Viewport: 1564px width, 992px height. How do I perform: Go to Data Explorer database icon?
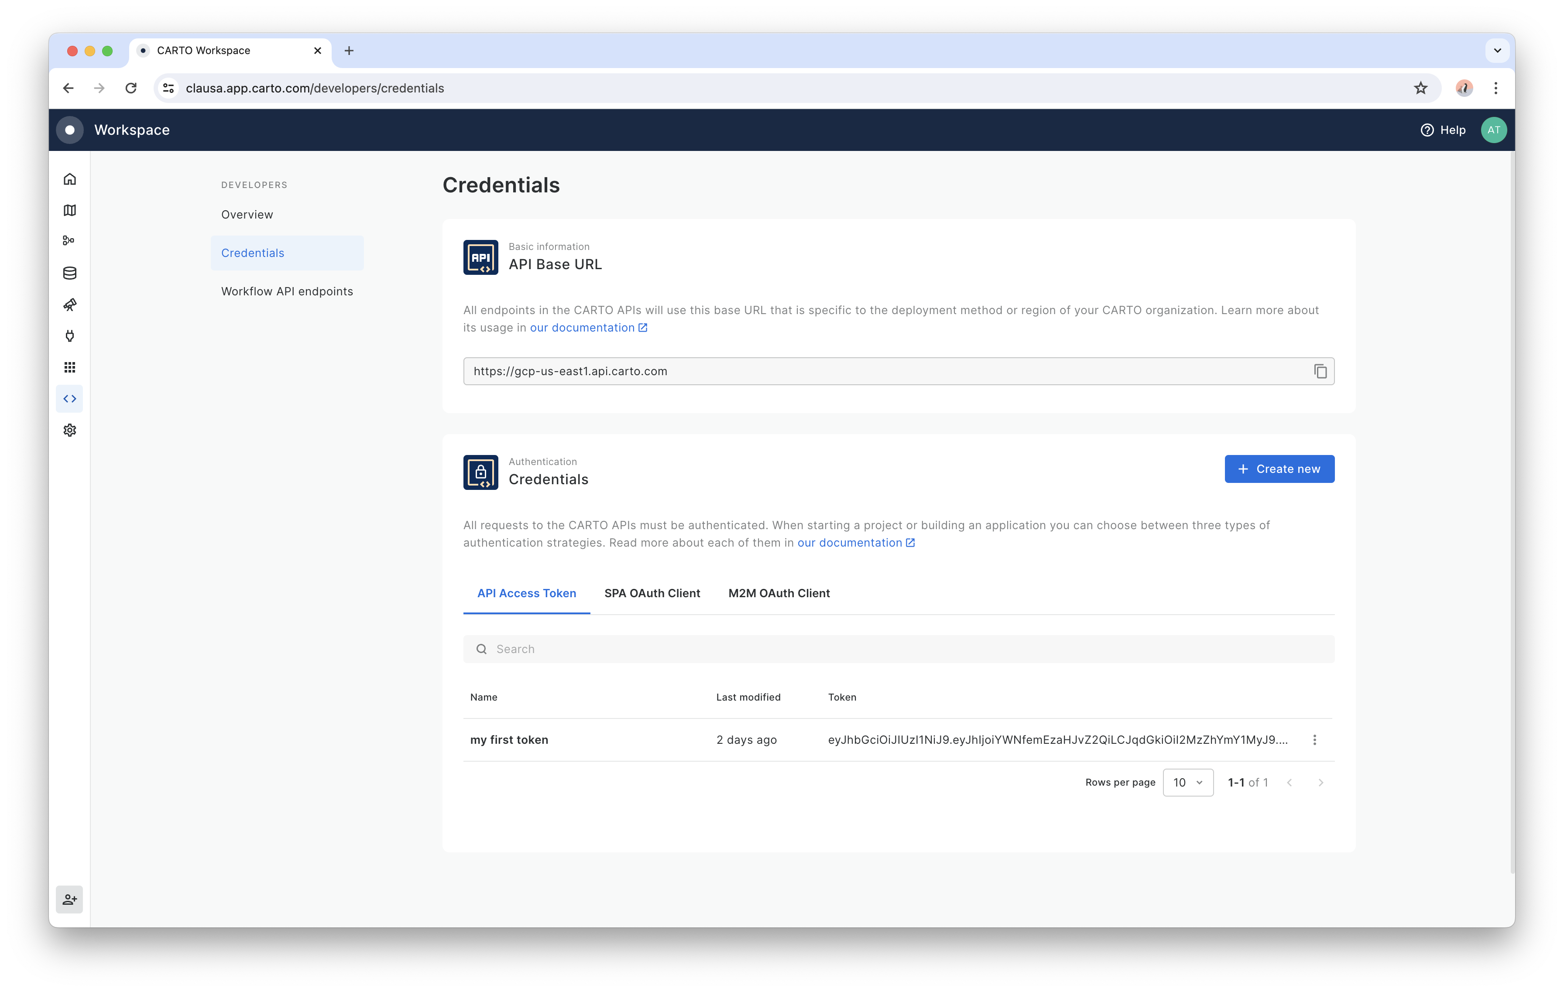[69, 274]
